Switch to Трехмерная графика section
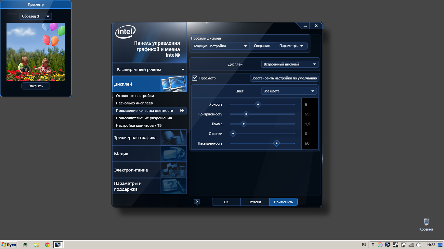The image size is (444, 249). coord(150,137)
